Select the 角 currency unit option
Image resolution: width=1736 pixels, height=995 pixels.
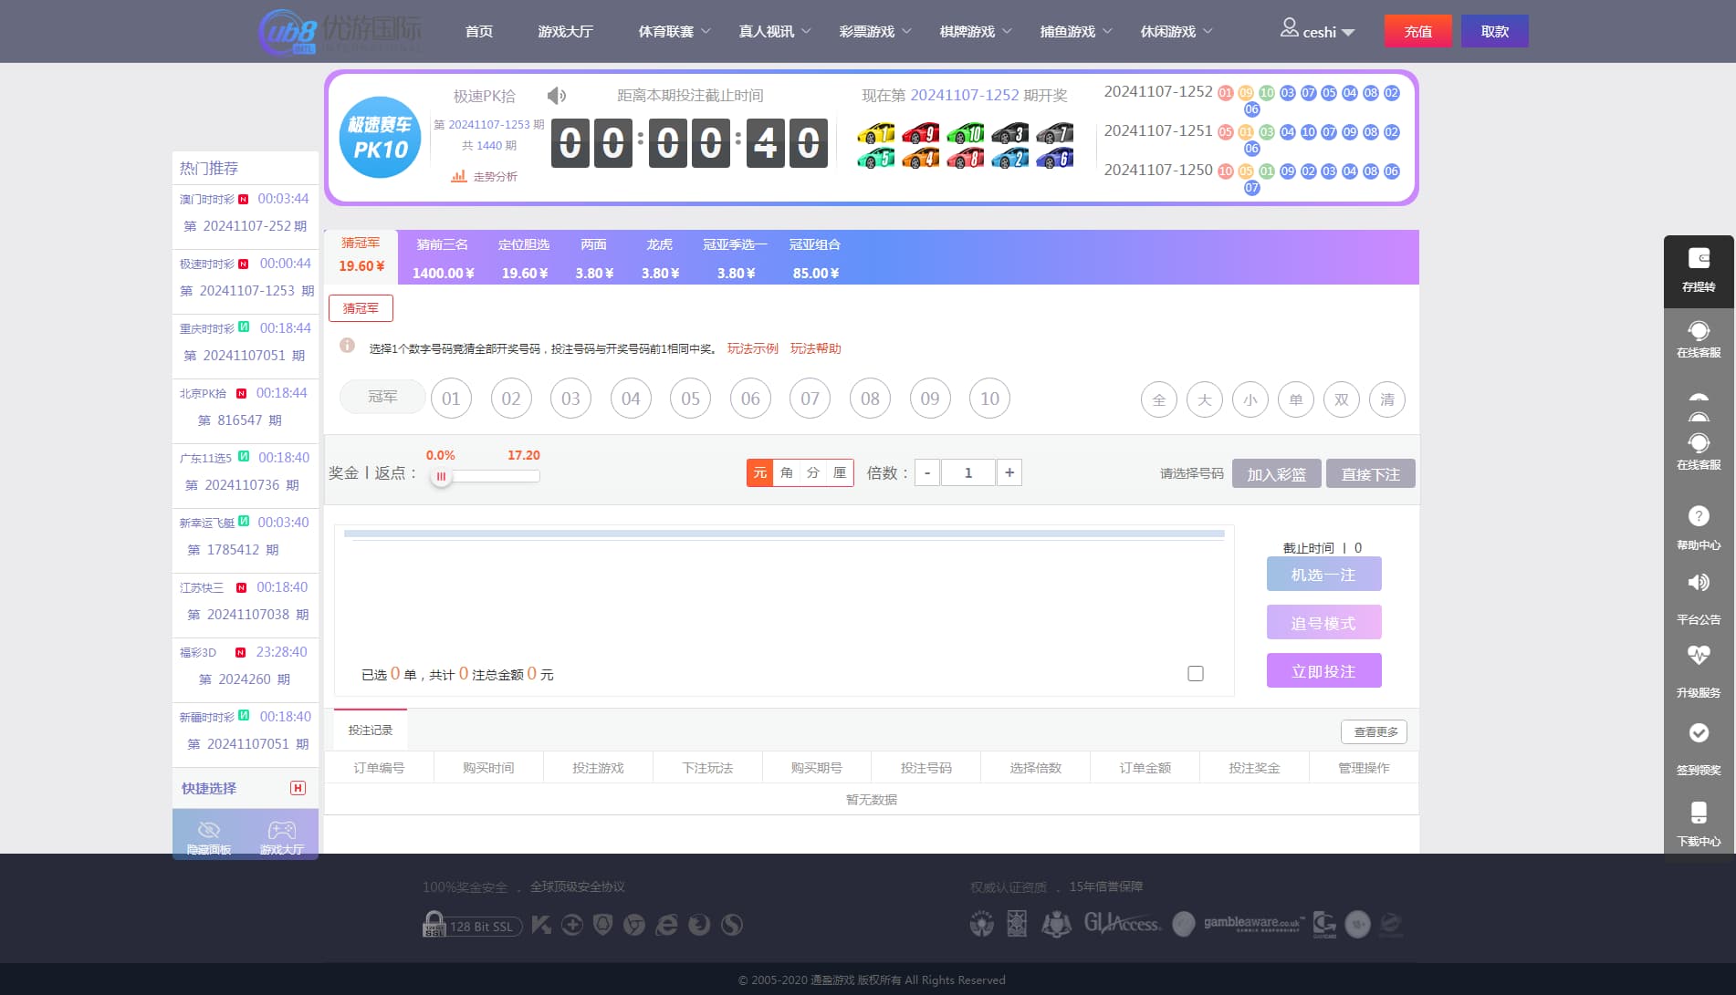(x=787, y=472)
